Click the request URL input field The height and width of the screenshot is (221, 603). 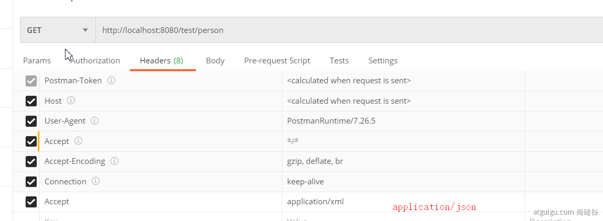coord(346,30)
